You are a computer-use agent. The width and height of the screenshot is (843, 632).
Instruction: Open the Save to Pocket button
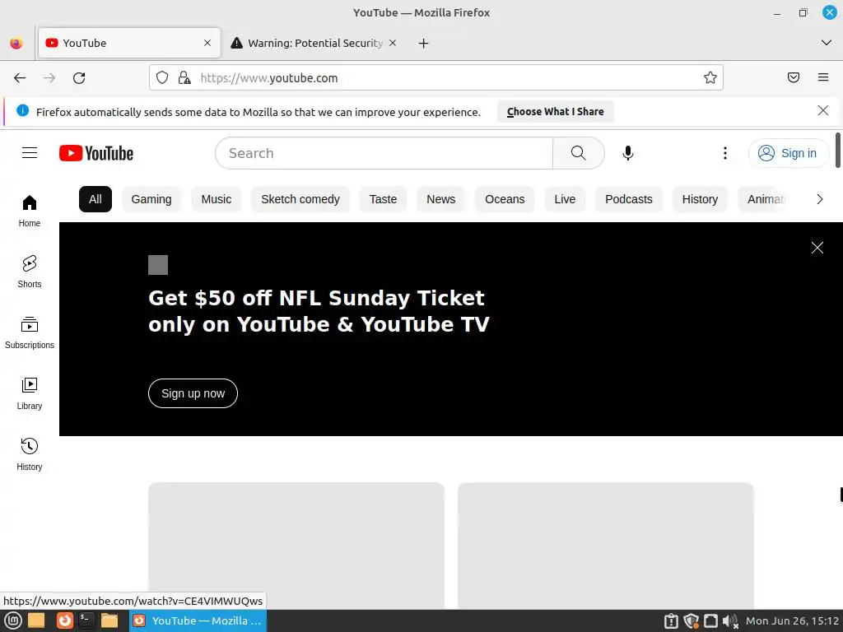794,77
